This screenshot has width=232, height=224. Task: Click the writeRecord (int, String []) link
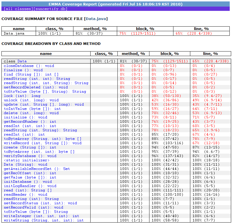pyautogui.click(x=42, y=143)
